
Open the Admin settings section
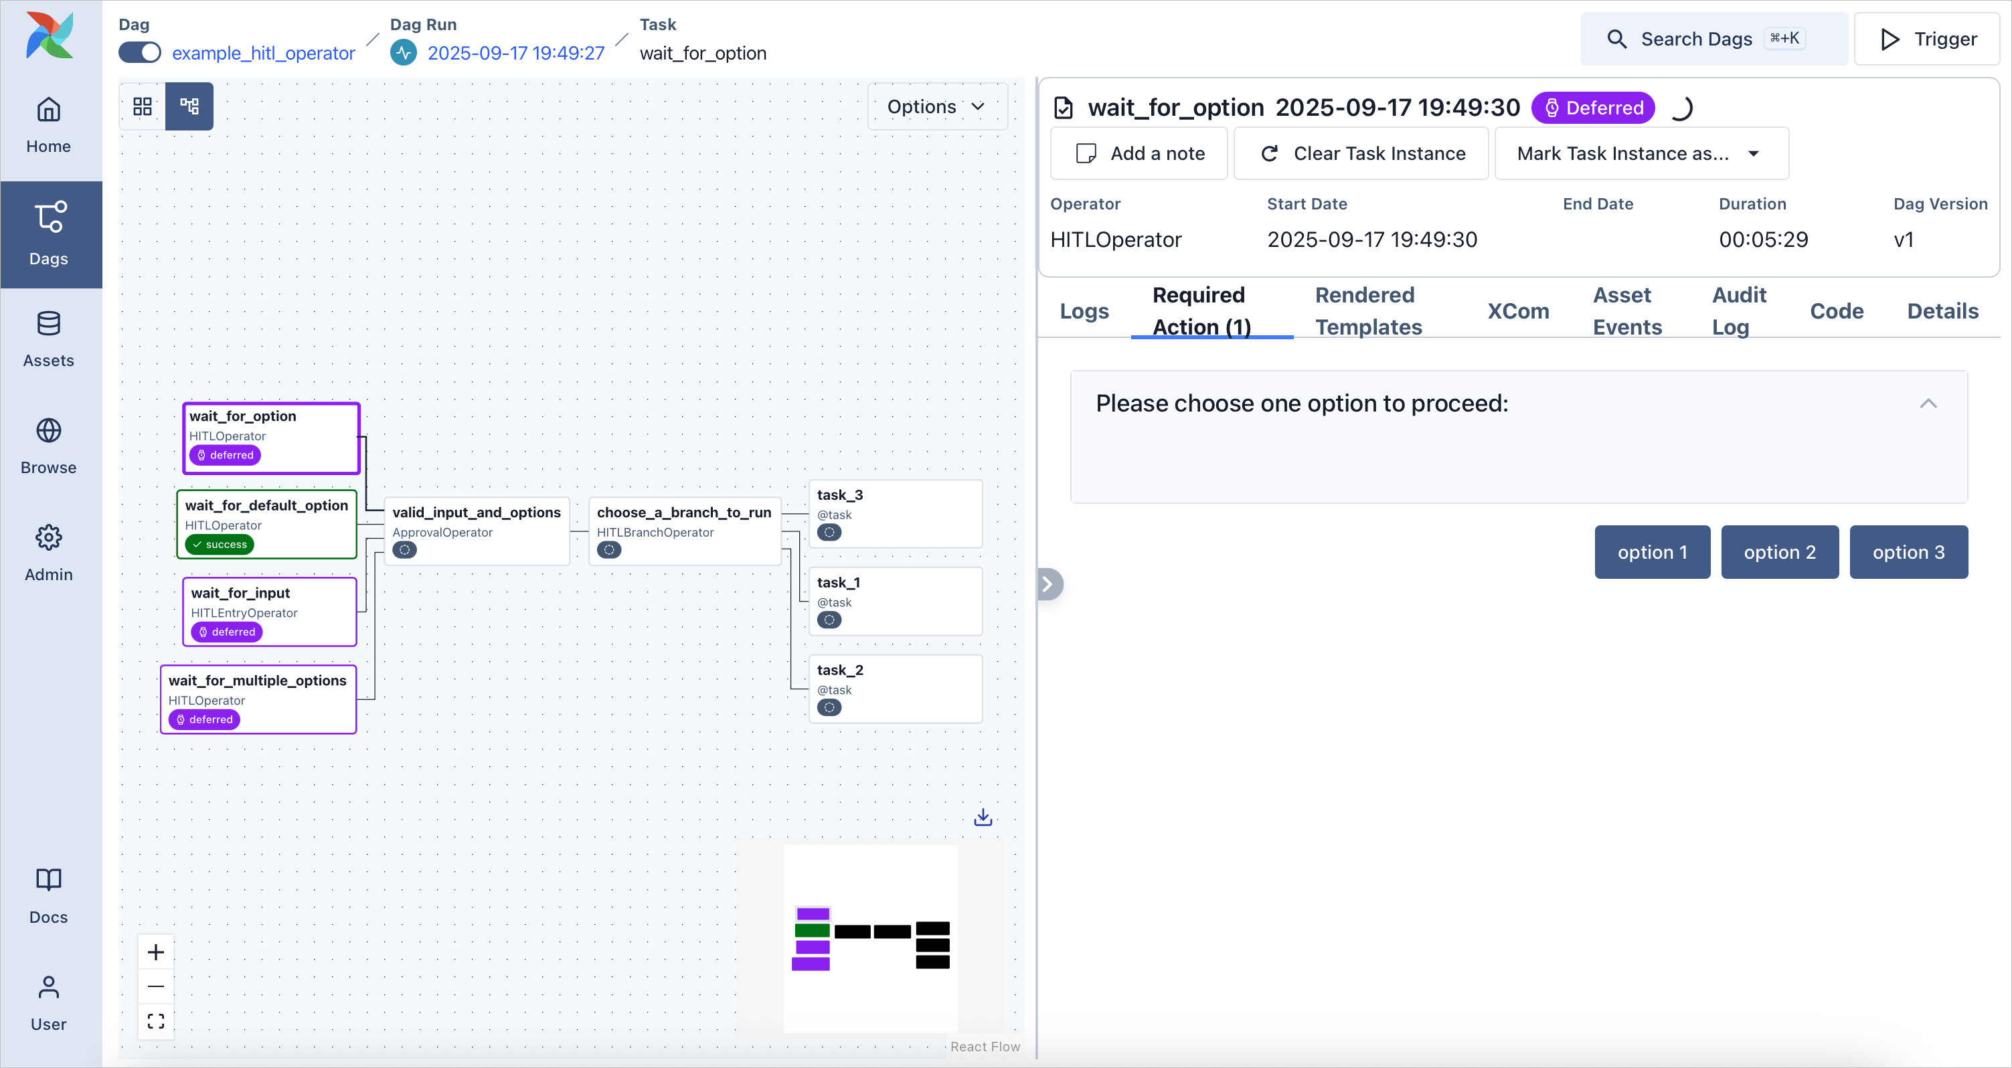(x=48, y=552)
